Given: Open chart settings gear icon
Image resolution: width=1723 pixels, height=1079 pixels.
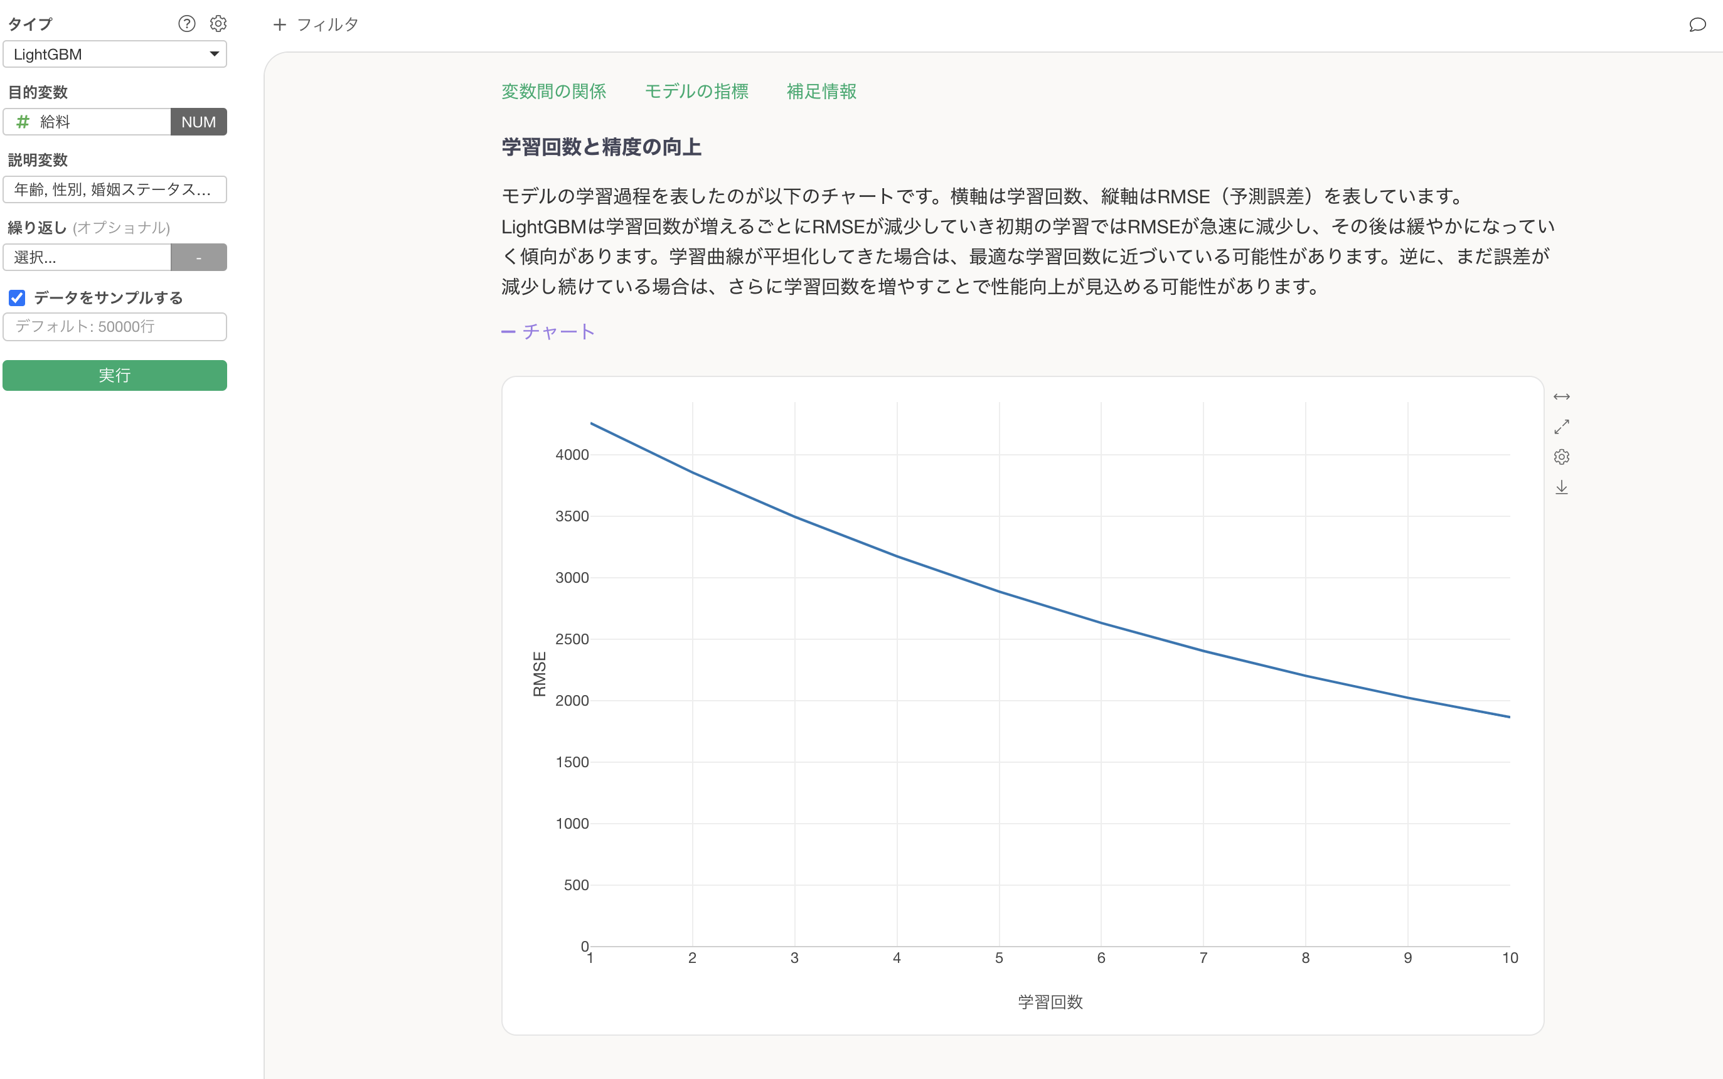Looking at the screenshot, I should click(x=1561, y=457).
